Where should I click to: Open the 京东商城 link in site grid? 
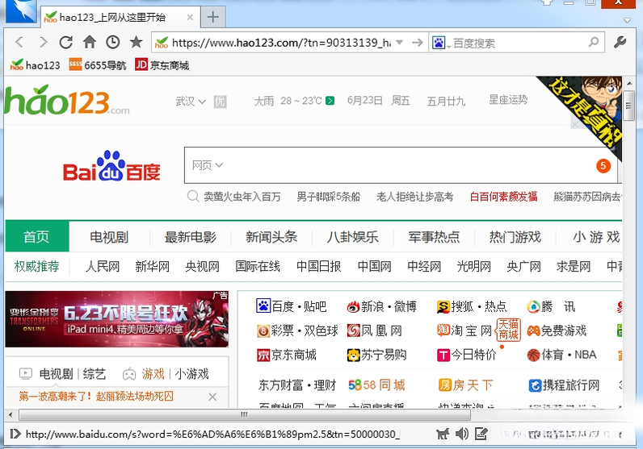click(287, 355)
